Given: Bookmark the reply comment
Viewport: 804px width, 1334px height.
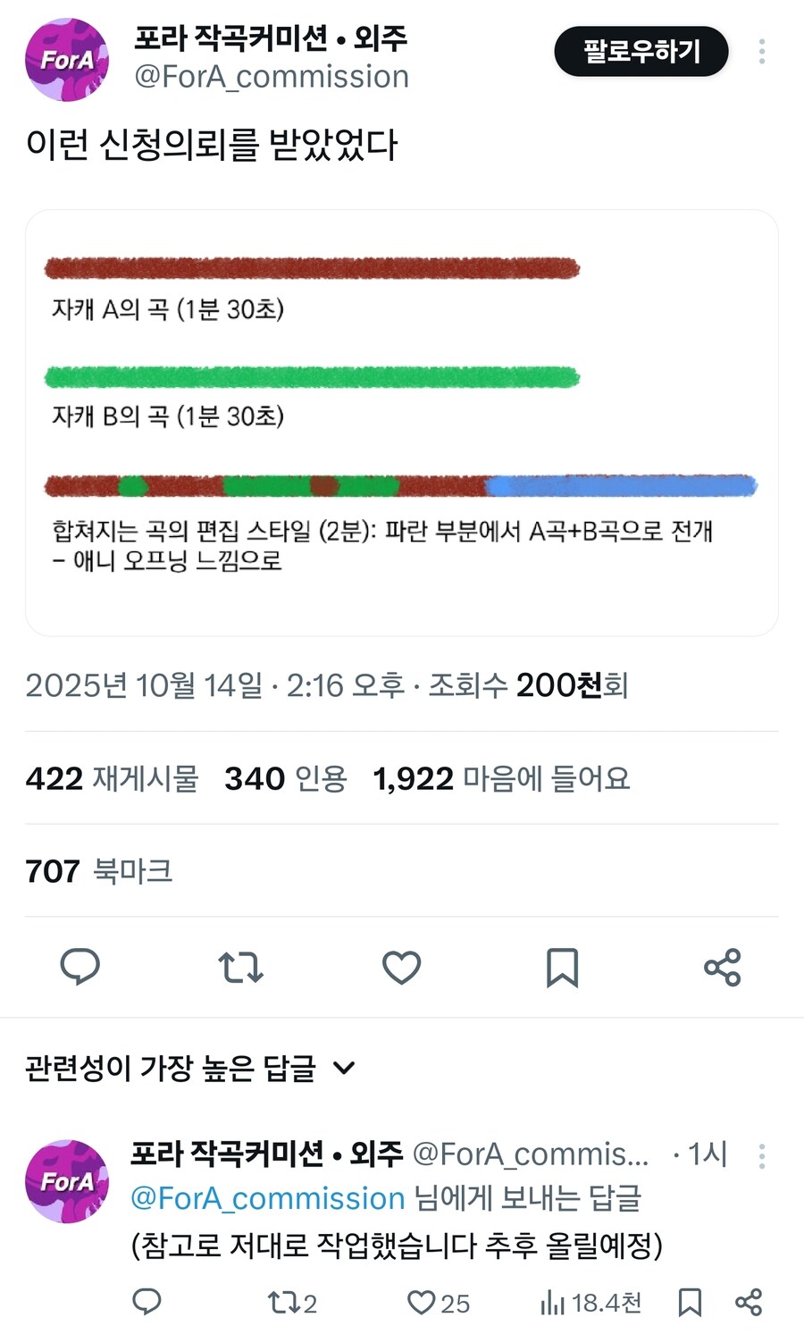Looking at the screenshot, I should tap(690, 1303).
